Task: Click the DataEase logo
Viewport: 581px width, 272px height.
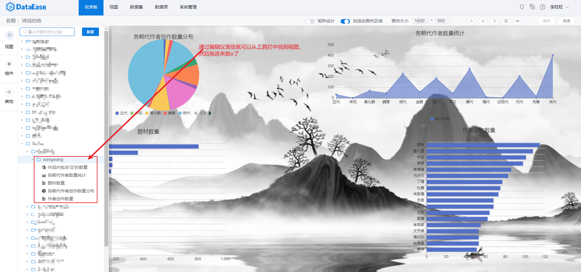Action: tap(26, 7)
